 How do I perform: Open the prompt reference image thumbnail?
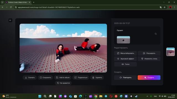tap(123, 40)
